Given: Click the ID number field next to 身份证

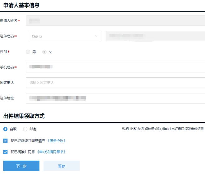Looking at the screenshot, I should tap(155, 36).
